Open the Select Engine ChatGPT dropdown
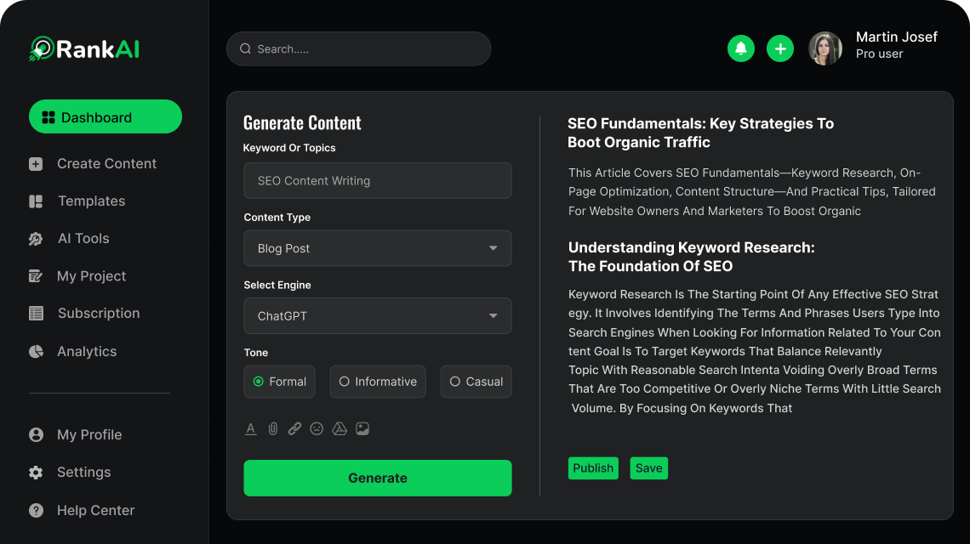 coord(378,315)
